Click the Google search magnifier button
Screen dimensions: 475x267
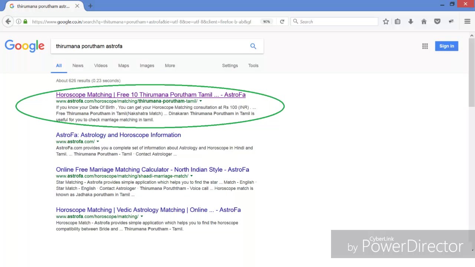point(253,46)
